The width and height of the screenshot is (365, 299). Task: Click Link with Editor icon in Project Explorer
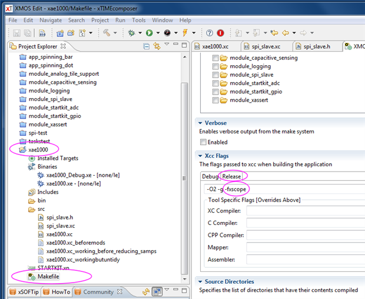point(157,46)
